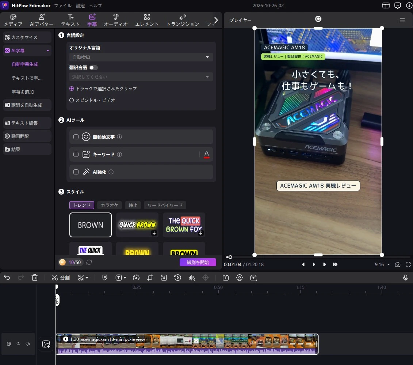
Task: Delete the selected clip with the trash icon
Action: [34, 278]
